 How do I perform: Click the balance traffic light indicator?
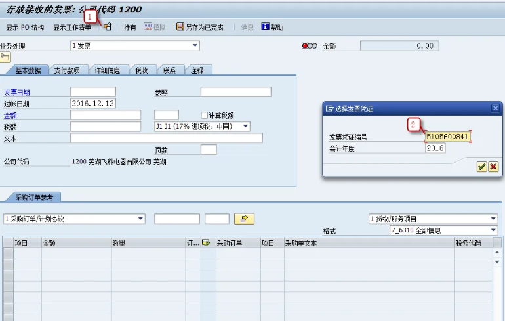click(310, 46)
